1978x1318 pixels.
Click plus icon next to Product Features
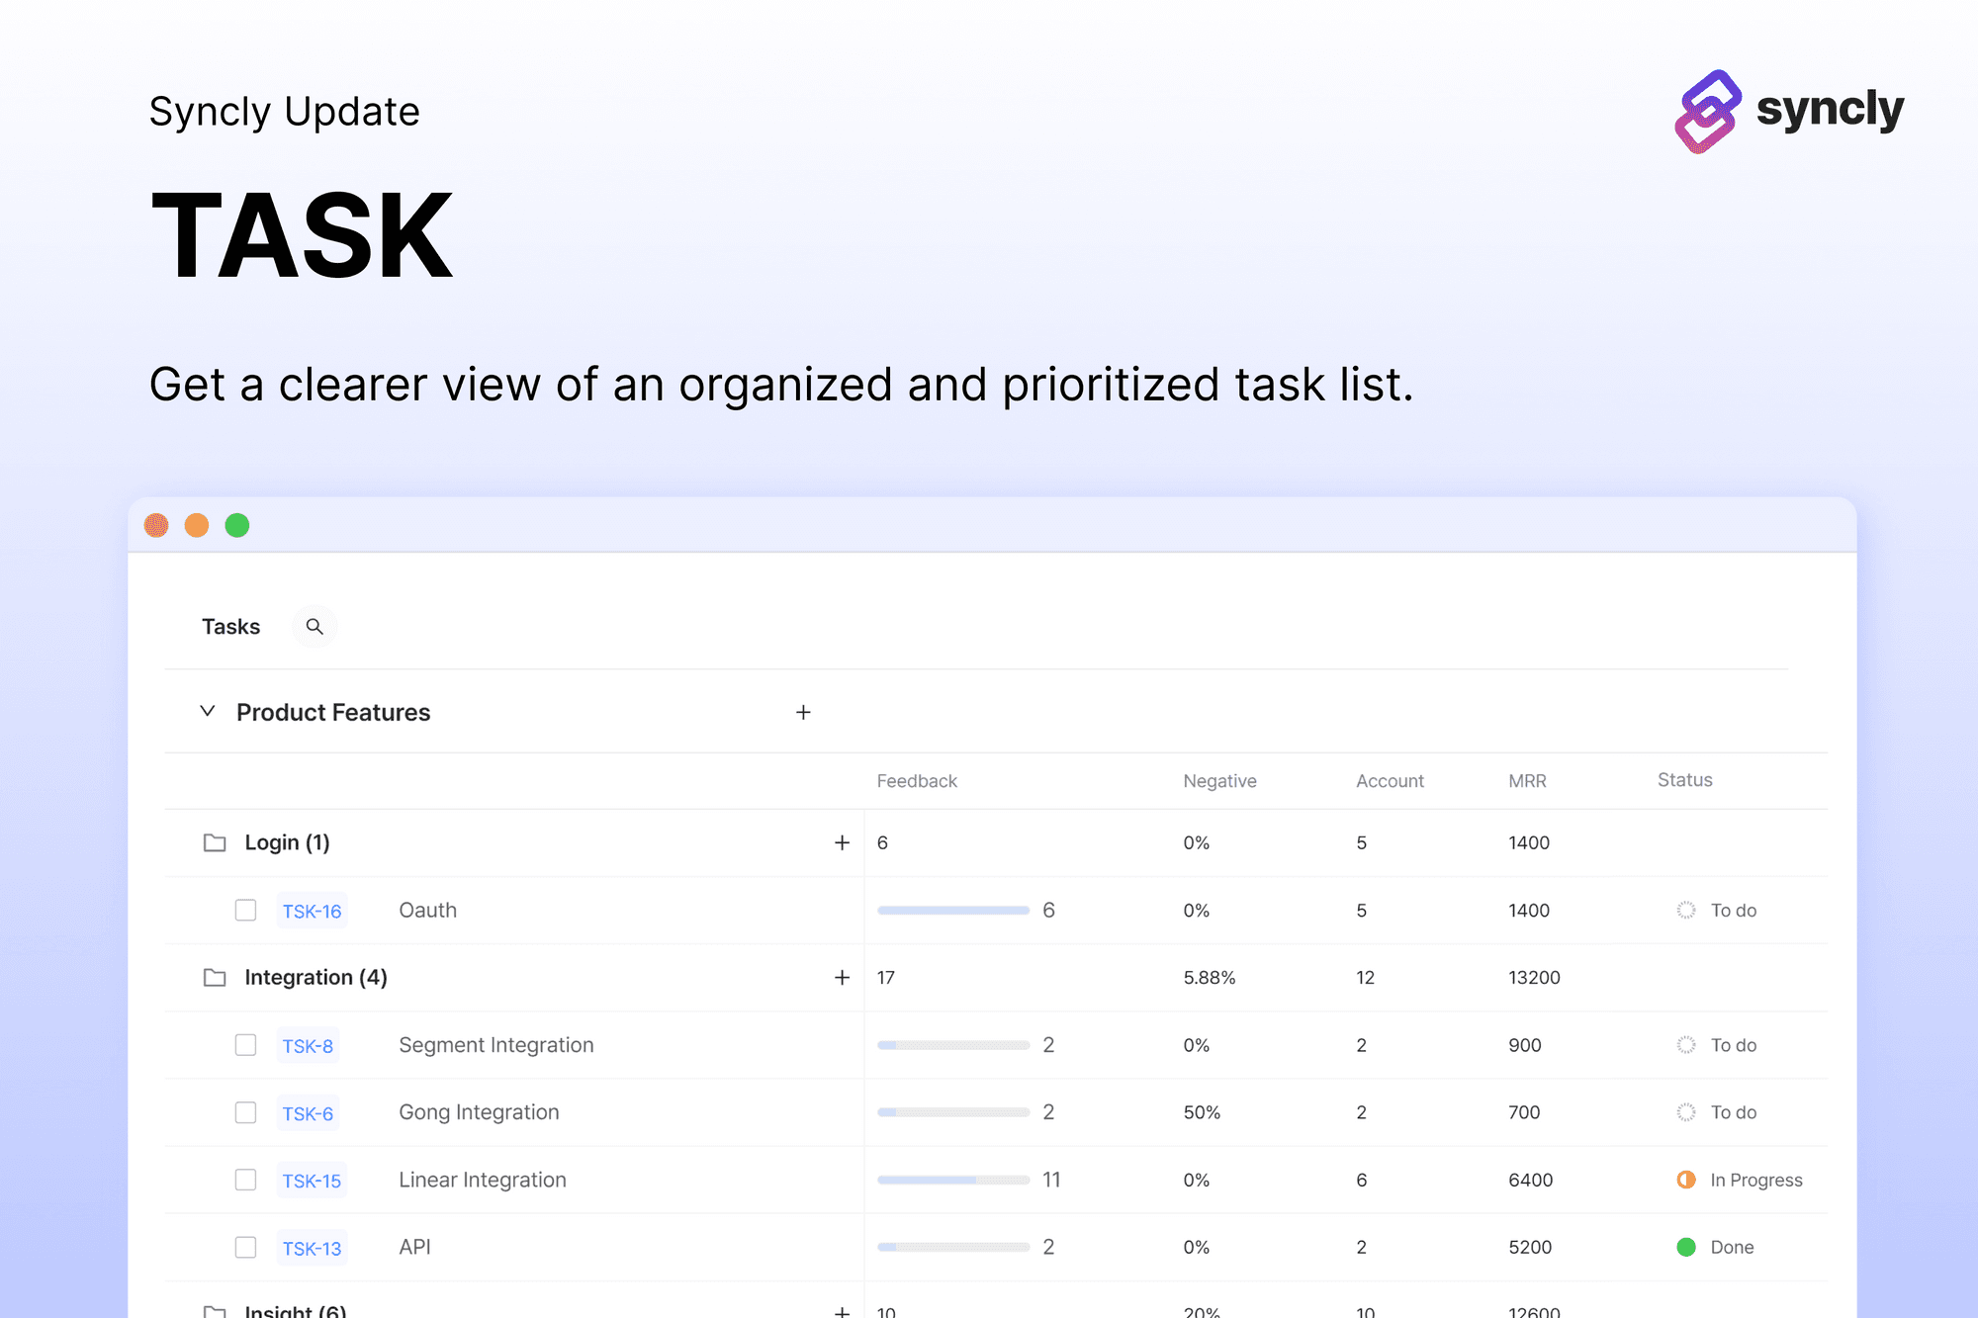click(x=803, y=713)
